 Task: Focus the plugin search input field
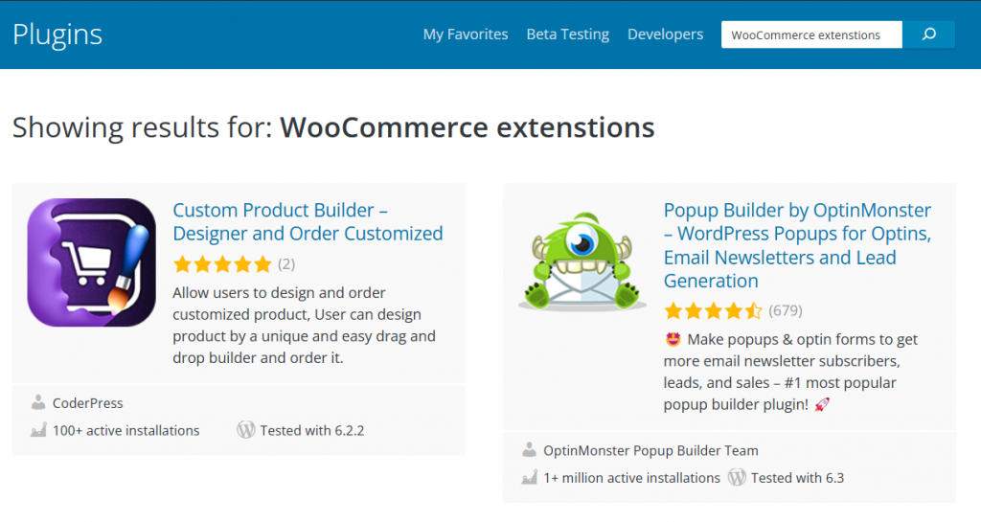pyautogui.click(x=811, y=34)
